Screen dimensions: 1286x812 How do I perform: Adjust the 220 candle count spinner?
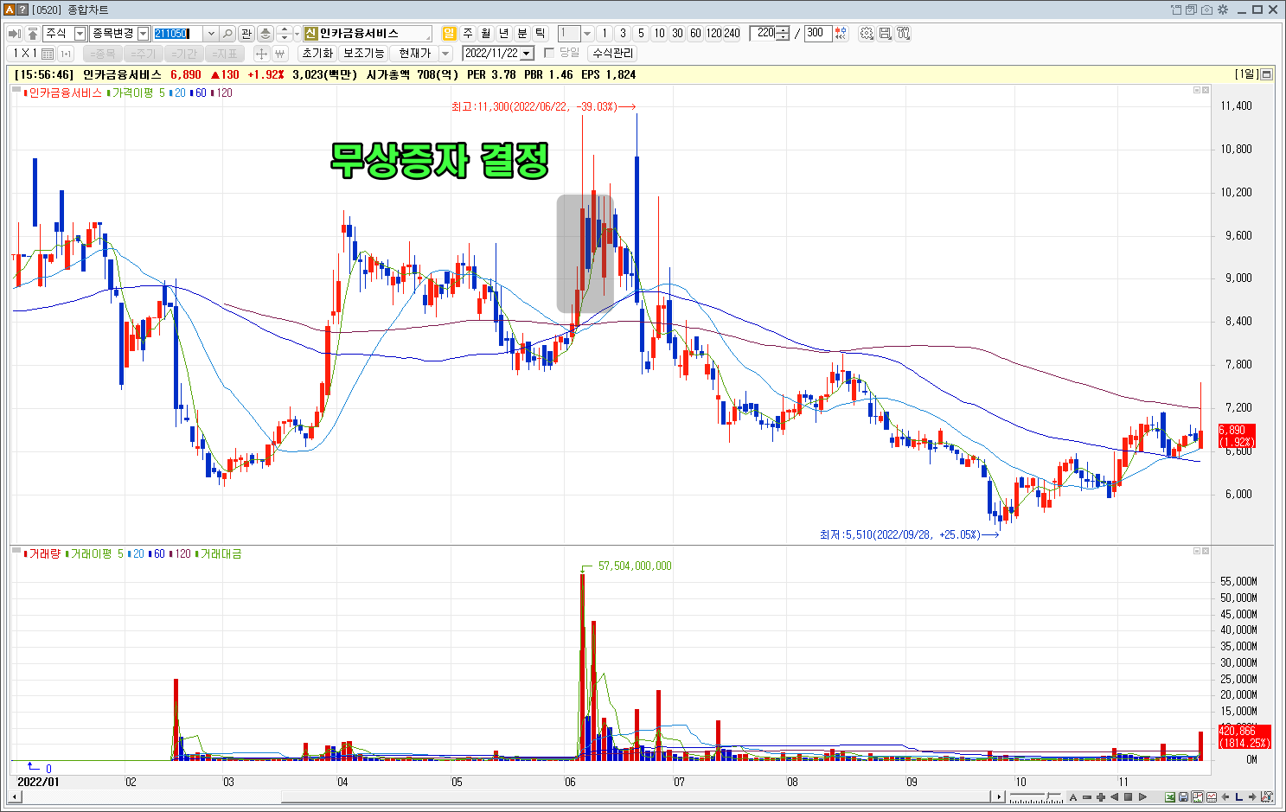pos(783,33)
